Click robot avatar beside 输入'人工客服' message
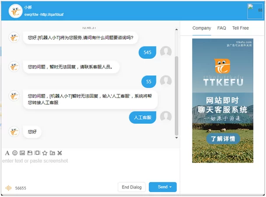Image resolution: width=266 pixels, height=197 pixels. 14,96
